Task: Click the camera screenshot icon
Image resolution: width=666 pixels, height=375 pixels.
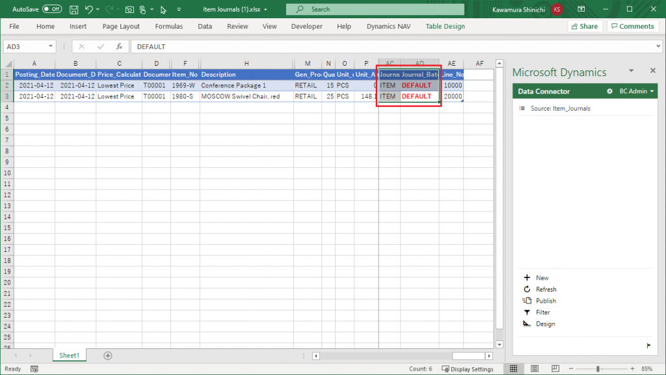Action: [x=129, y=9]
